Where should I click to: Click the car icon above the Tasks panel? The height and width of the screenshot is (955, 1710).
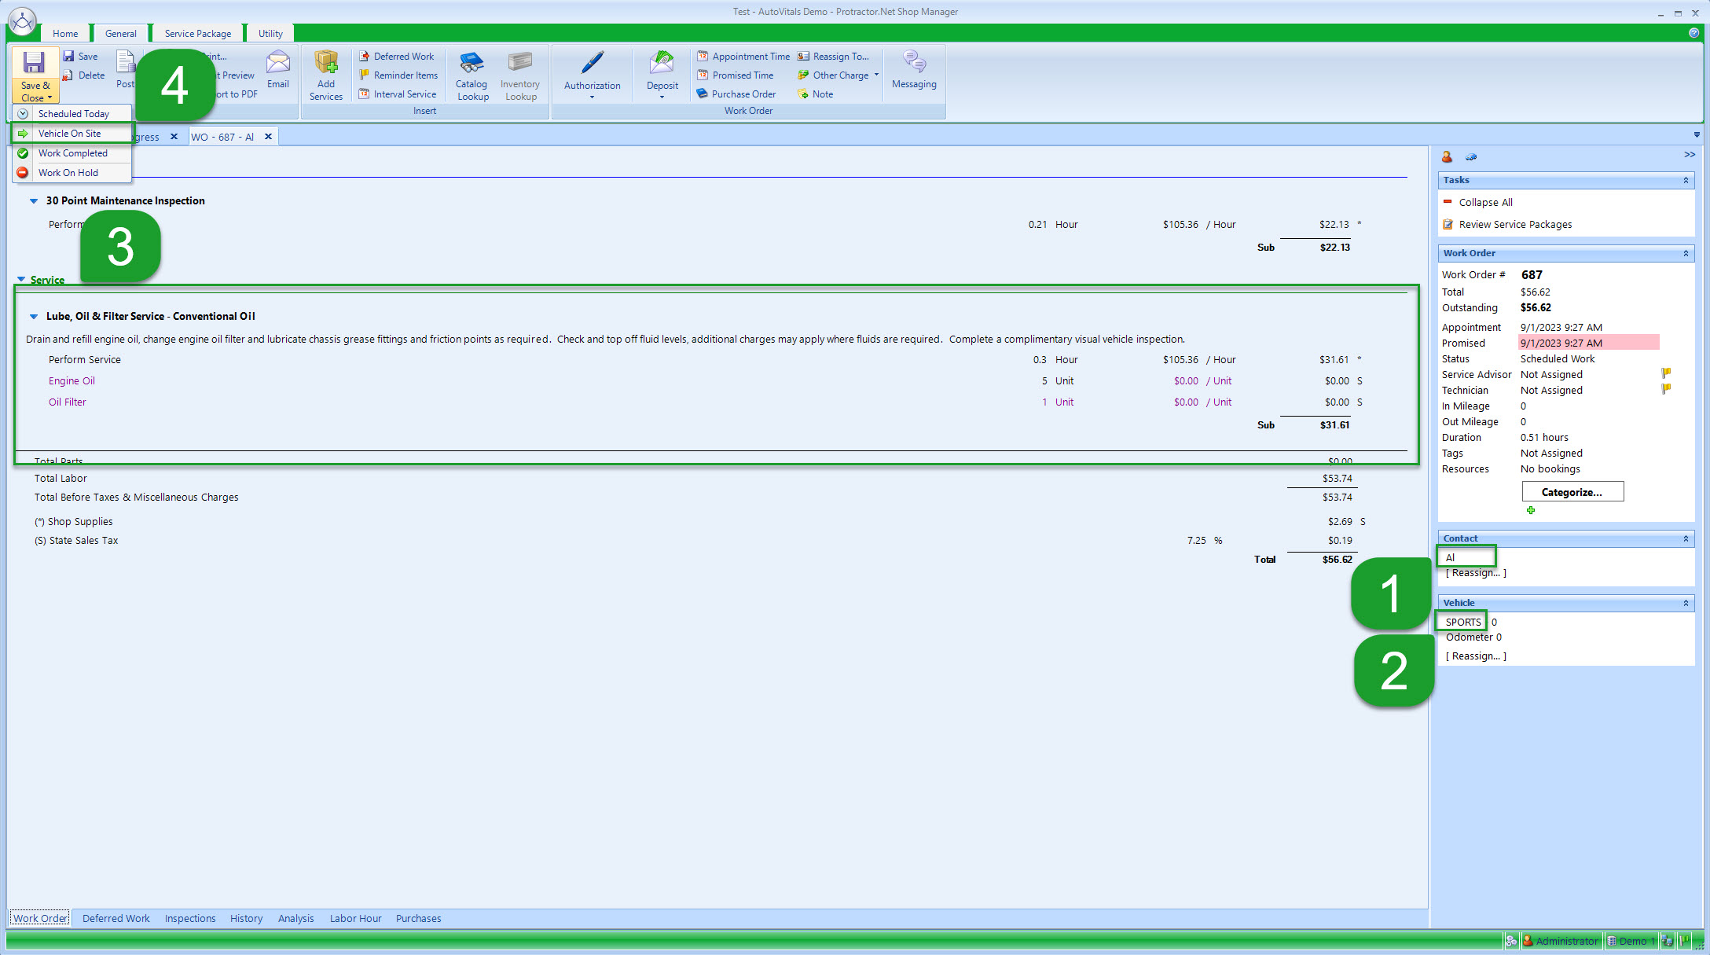[x=1470, y=156]
